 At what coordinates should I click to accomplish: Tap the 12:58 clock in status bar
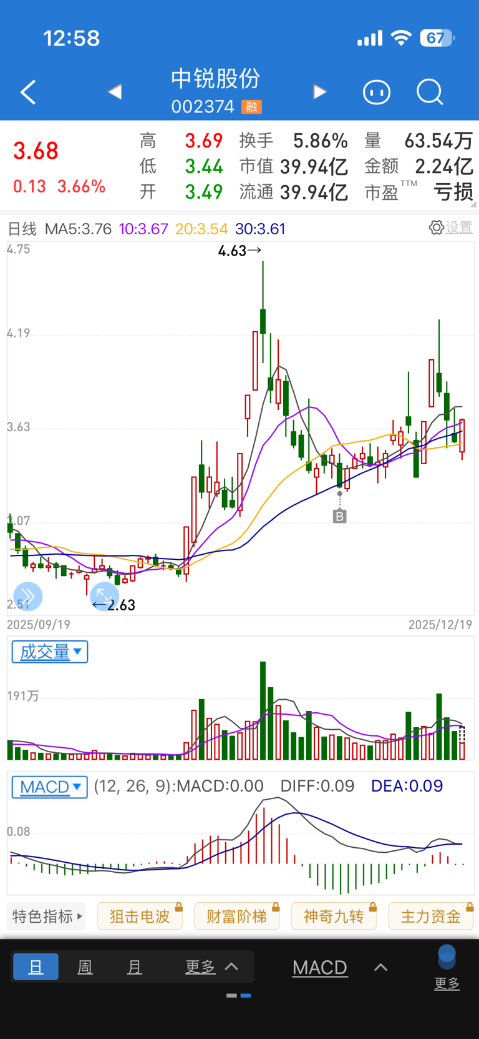pos(72,38)
